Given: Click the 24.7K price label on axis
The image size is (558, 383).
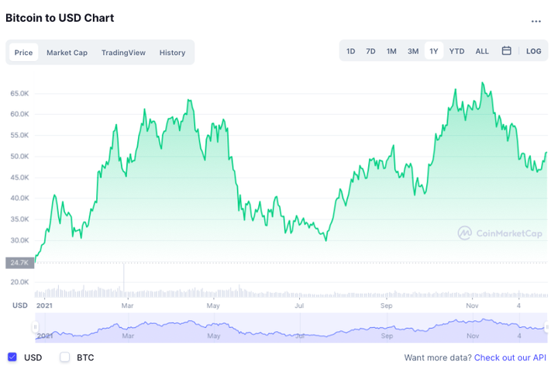Looking at the screenshot, I should click(19, 263).
